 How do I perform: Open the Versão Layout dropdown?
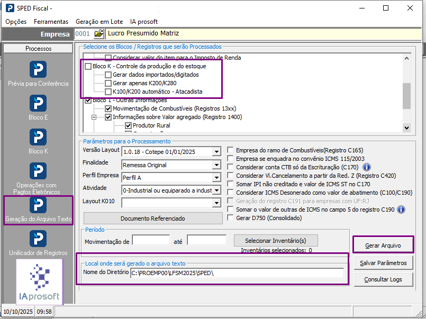[215, 152]
